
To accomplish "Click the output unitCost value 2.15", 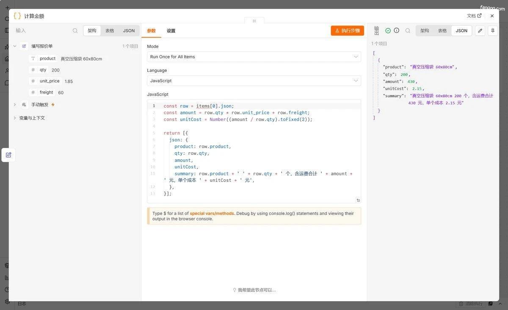I will (417, 89).
